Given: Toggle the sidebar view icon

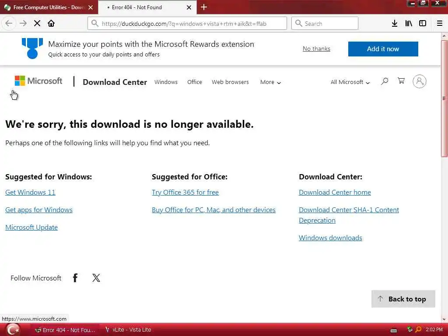Looking at the screenshot, I should pyautogui.click(x=423, y=24).
